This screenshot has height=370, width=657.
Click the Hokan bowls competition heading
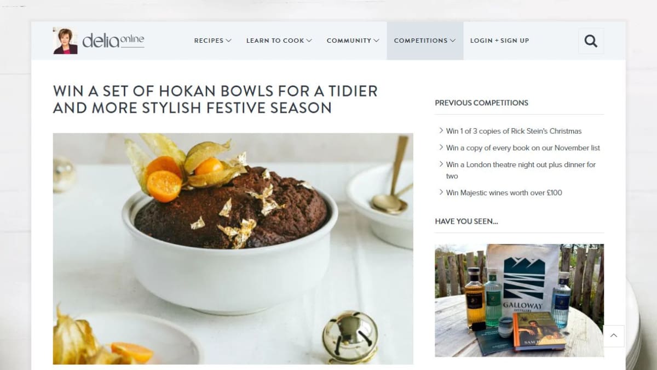tap(215, 99)
